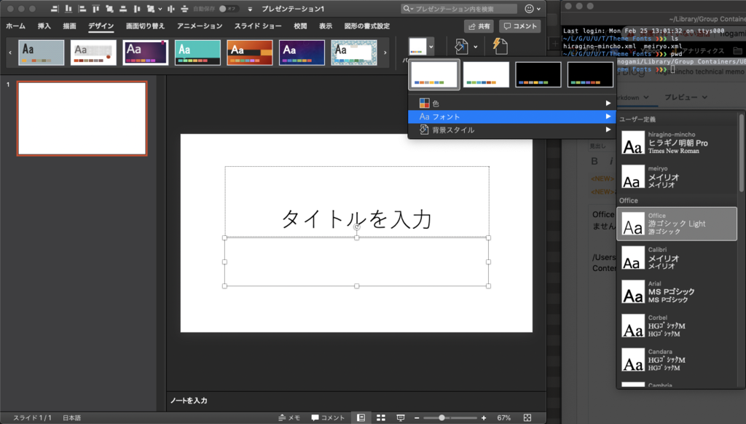Screen dimensions: 746x424
Task: Open the 背景スタイル submenu
Action: click(x=512, y=130)
